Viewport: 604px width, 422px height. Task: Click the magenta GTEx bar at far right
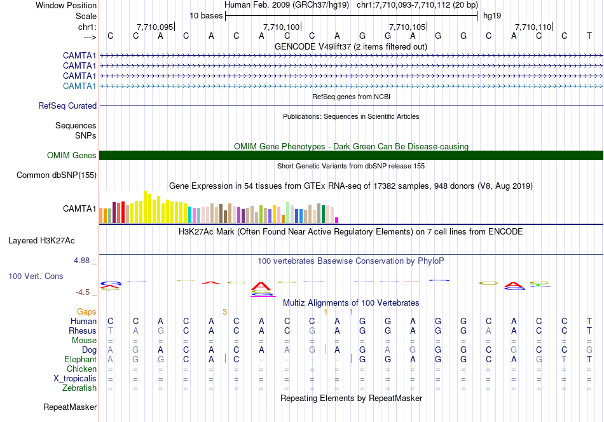337,221
